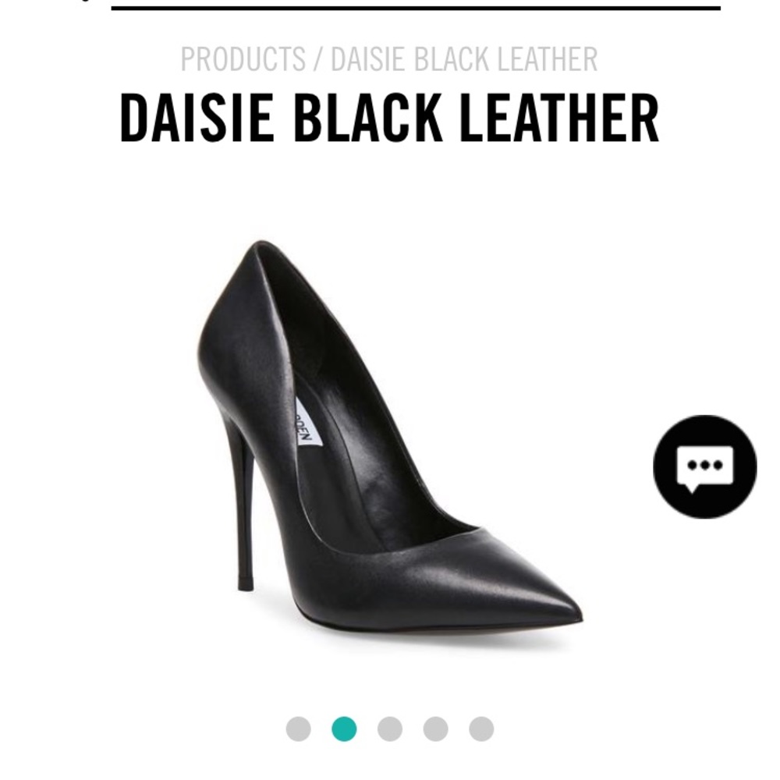The width and height of the screenshot is (780, 780).
Task: Click the slash separator in breadcrumb
Action: point(318,59)
